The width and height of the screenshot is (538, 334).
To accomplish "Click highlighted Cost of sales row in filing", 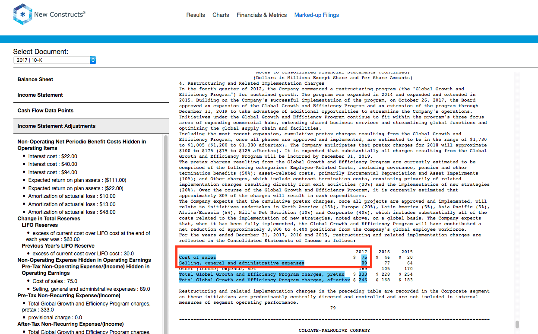I will (198, 258).
